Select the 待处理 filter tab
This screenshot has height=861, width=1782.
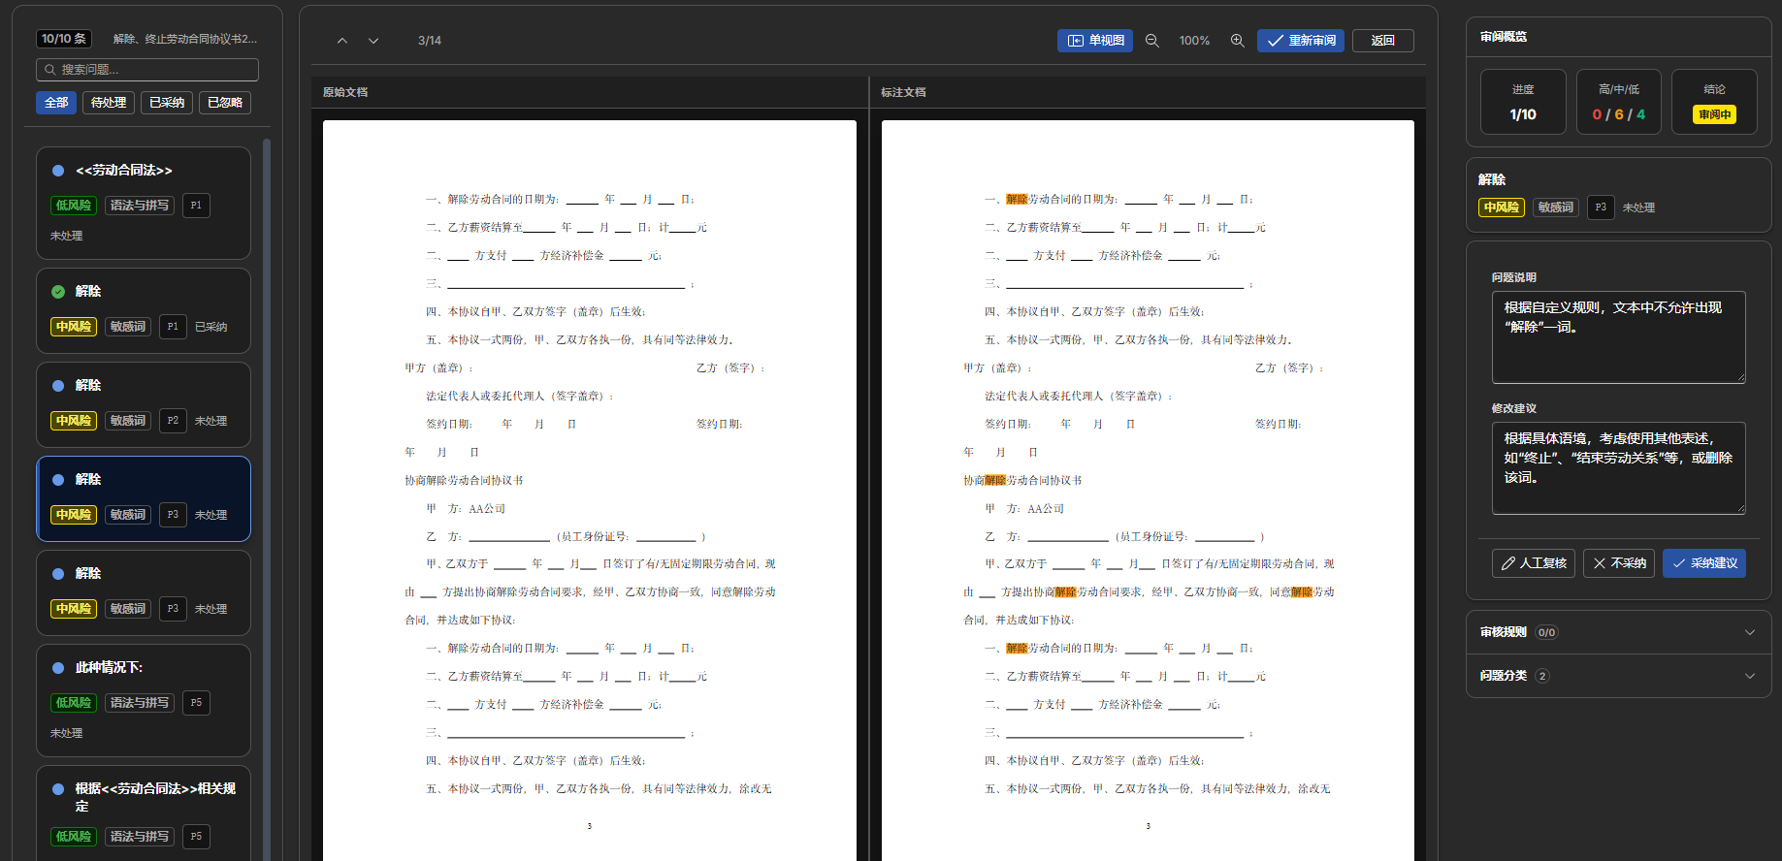coord(109,103)
